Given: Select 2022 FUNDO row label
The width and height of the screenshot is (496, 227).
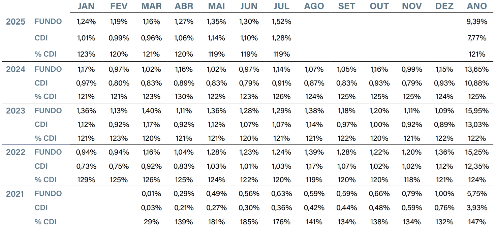Looking at the screenshot, I should point(48,152).
